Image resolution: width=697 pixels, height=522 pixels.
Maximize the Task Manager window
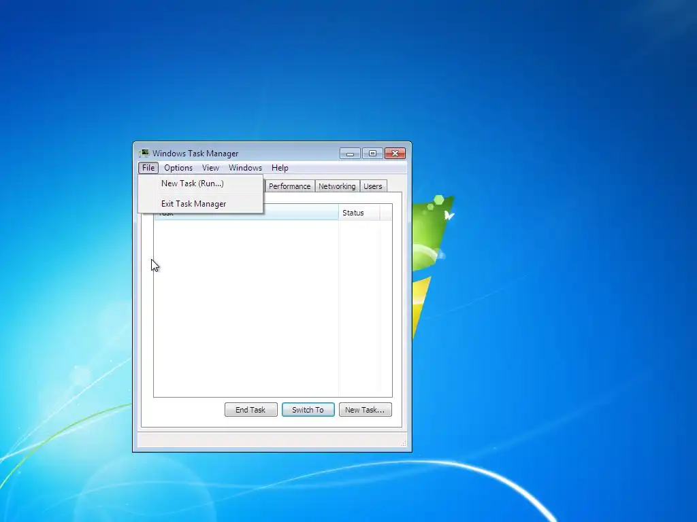click(372, 154)
